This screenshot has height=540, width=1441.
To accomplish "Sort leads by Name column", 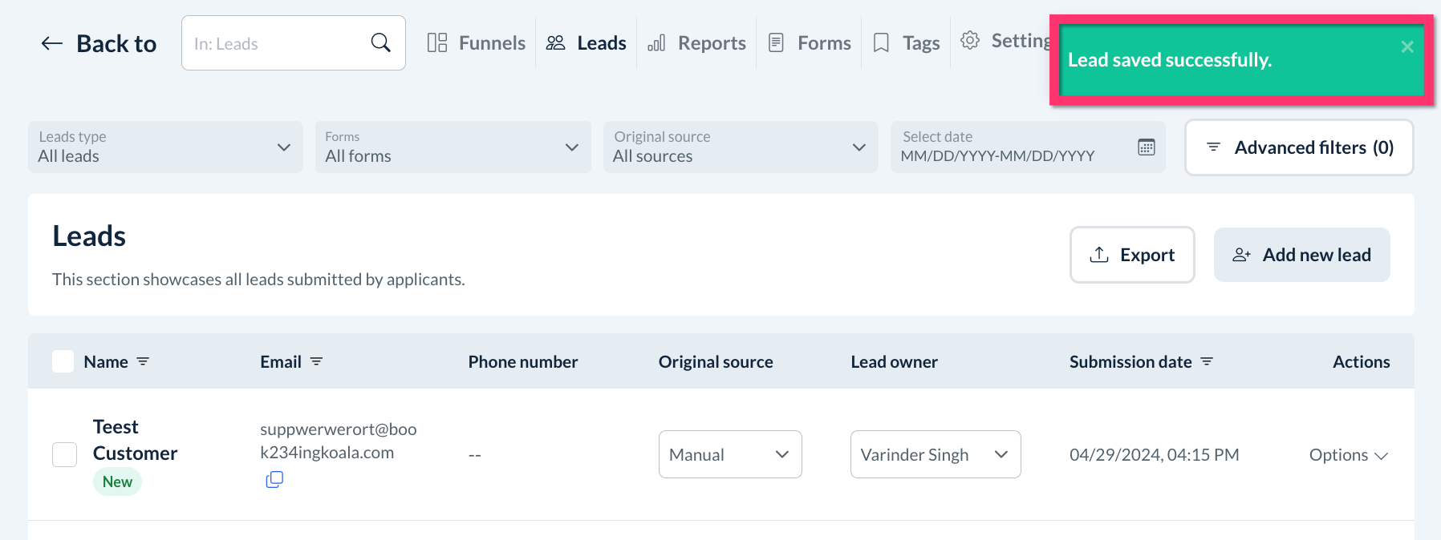I will 143,361.
